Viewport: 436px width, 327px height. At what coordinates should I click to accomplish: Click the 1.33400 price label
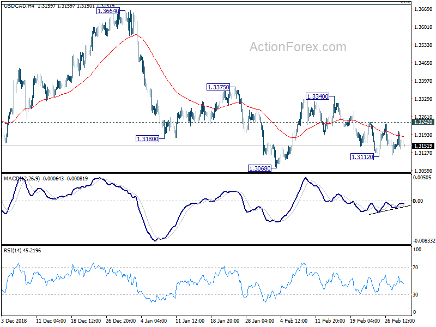(x=317, y=96)
